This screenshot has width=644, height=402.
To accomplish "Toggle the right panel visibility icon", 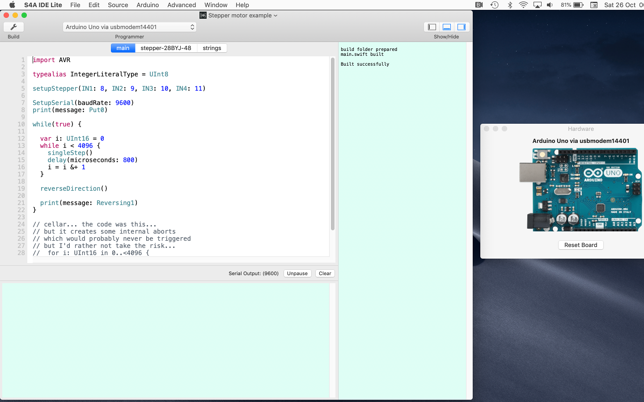I will (461, 27).
